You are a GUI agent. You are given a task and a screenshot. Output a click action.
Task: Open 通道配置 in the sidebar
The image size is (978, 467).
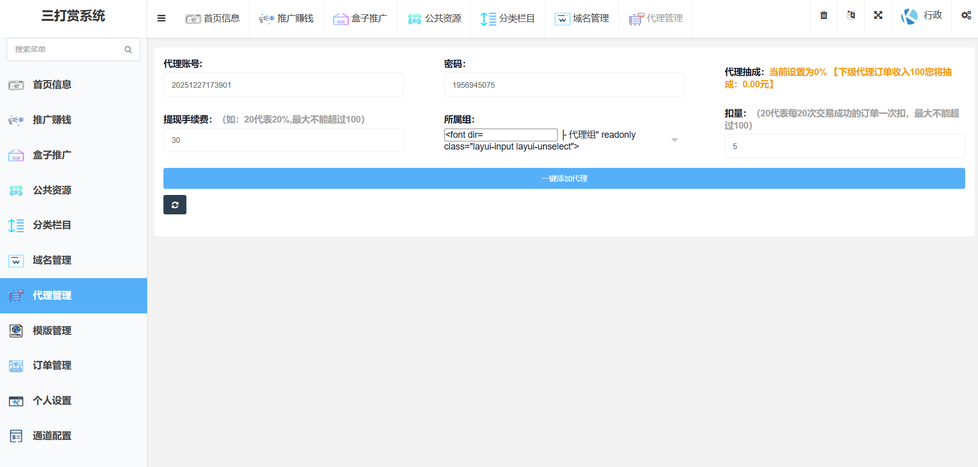52,436
